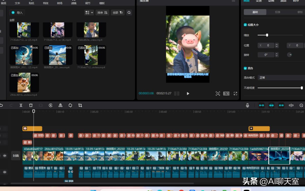Delete the selected clip with trash icon

31,105
